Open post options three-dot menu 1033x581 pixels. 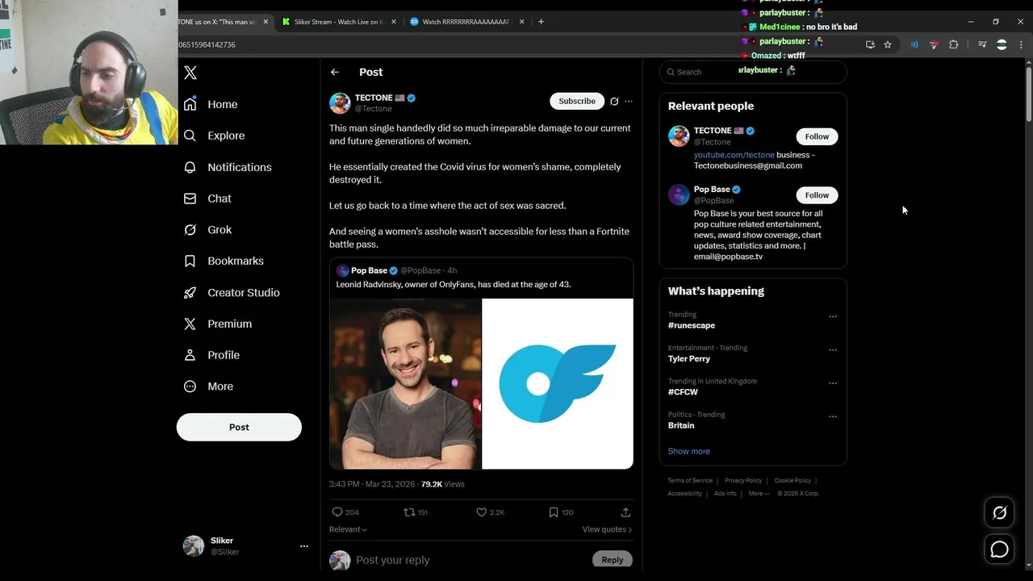629,102
